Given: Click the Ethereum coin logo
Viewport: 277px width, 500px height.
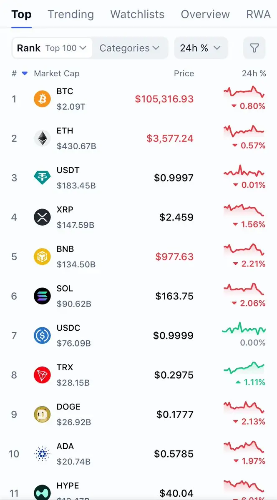Looking at the screenshot, I should coord(42,138).
